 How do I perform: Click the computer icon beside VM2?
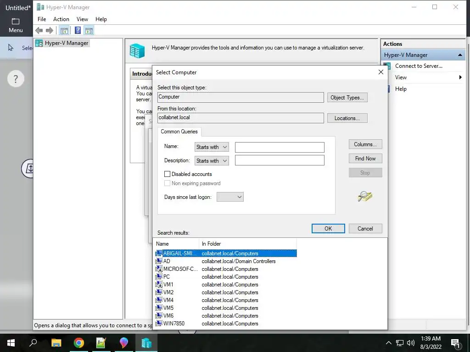pyautogui.click(x=159, y=292)
